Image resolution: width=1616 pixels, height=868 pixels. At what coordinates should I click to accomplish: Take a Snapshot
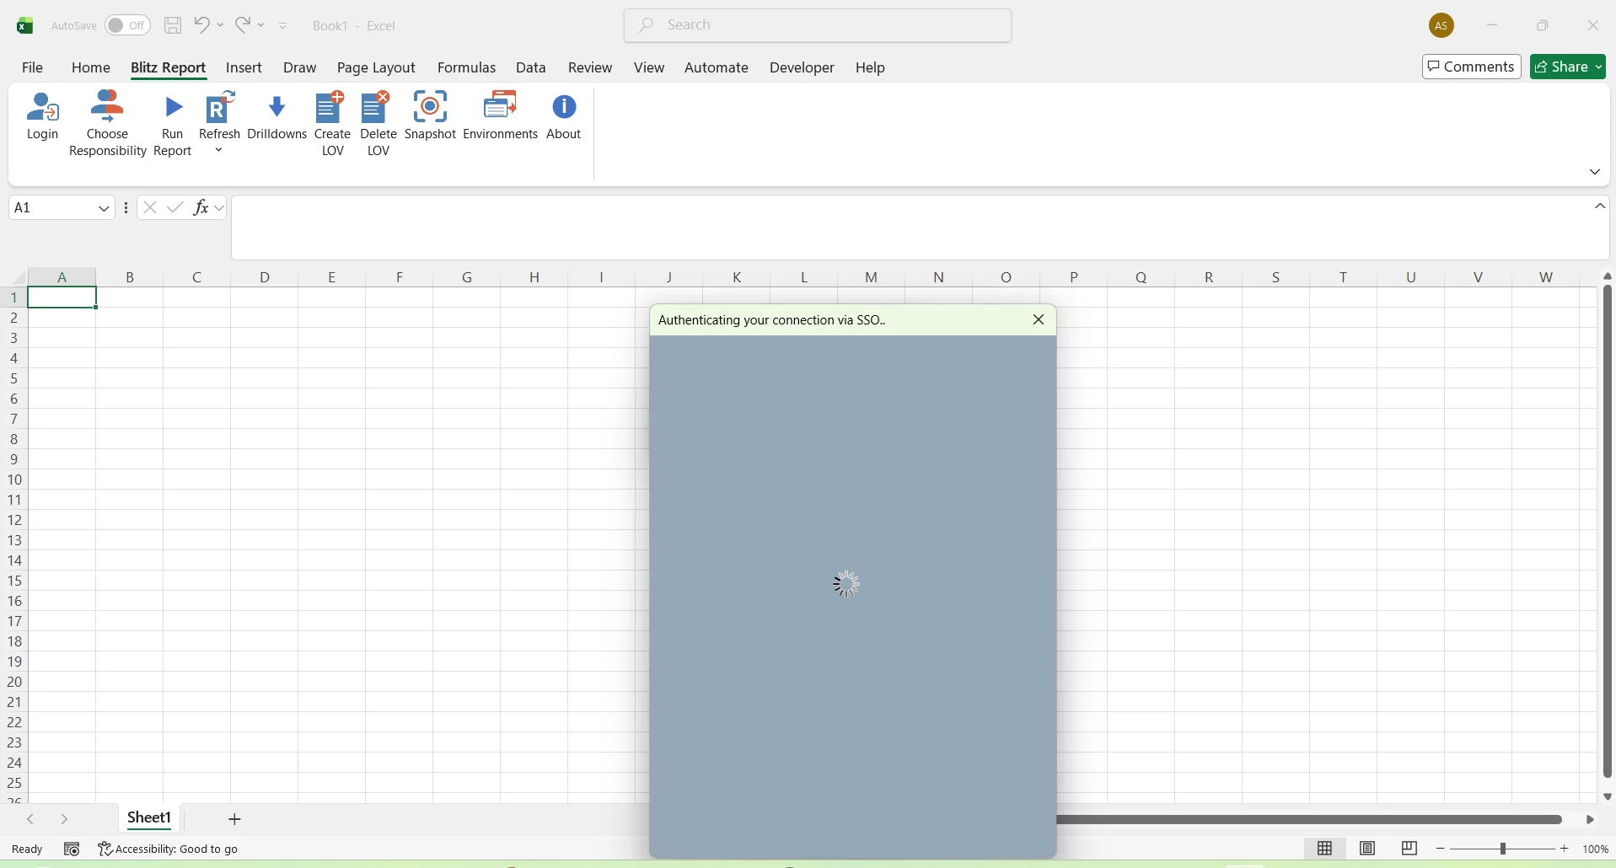click(431, 116)
